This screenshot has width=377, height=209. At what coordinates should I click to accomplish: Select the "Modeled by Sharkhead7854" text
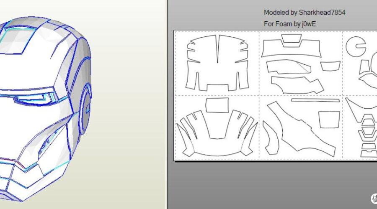[305, 13]
